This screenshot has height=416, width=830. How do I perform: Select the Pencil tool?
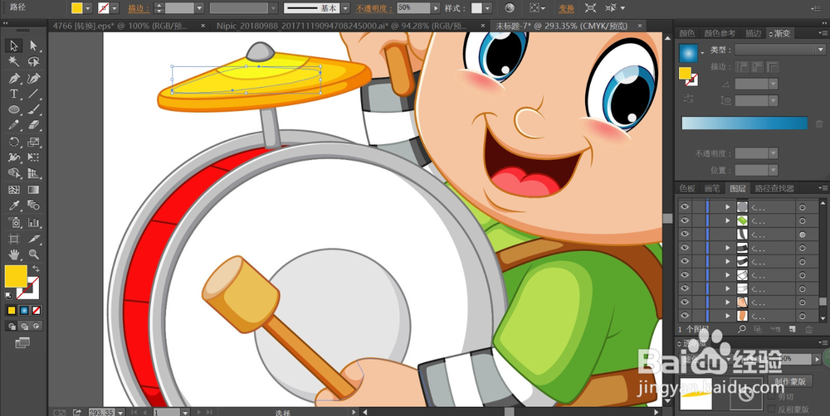pos(14,125)
